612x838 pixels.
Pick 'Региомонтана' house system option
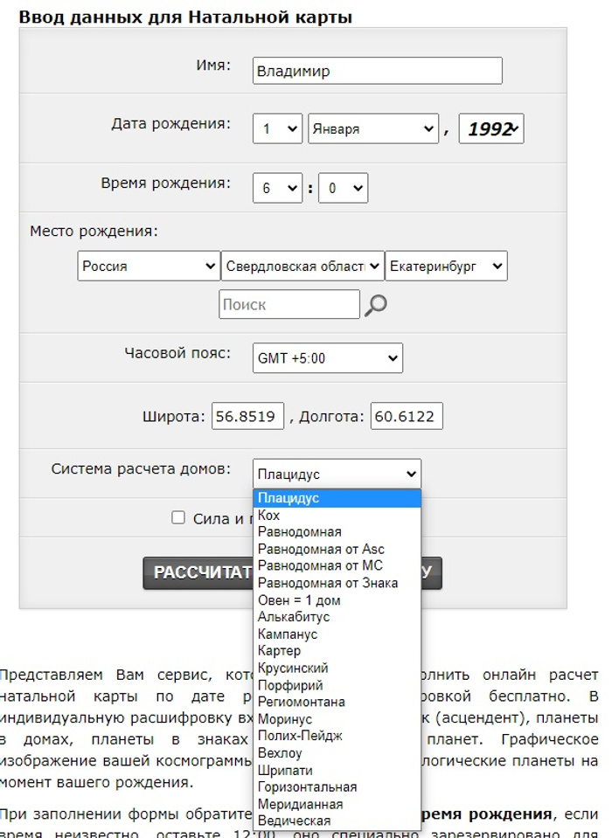click(301, 702)
